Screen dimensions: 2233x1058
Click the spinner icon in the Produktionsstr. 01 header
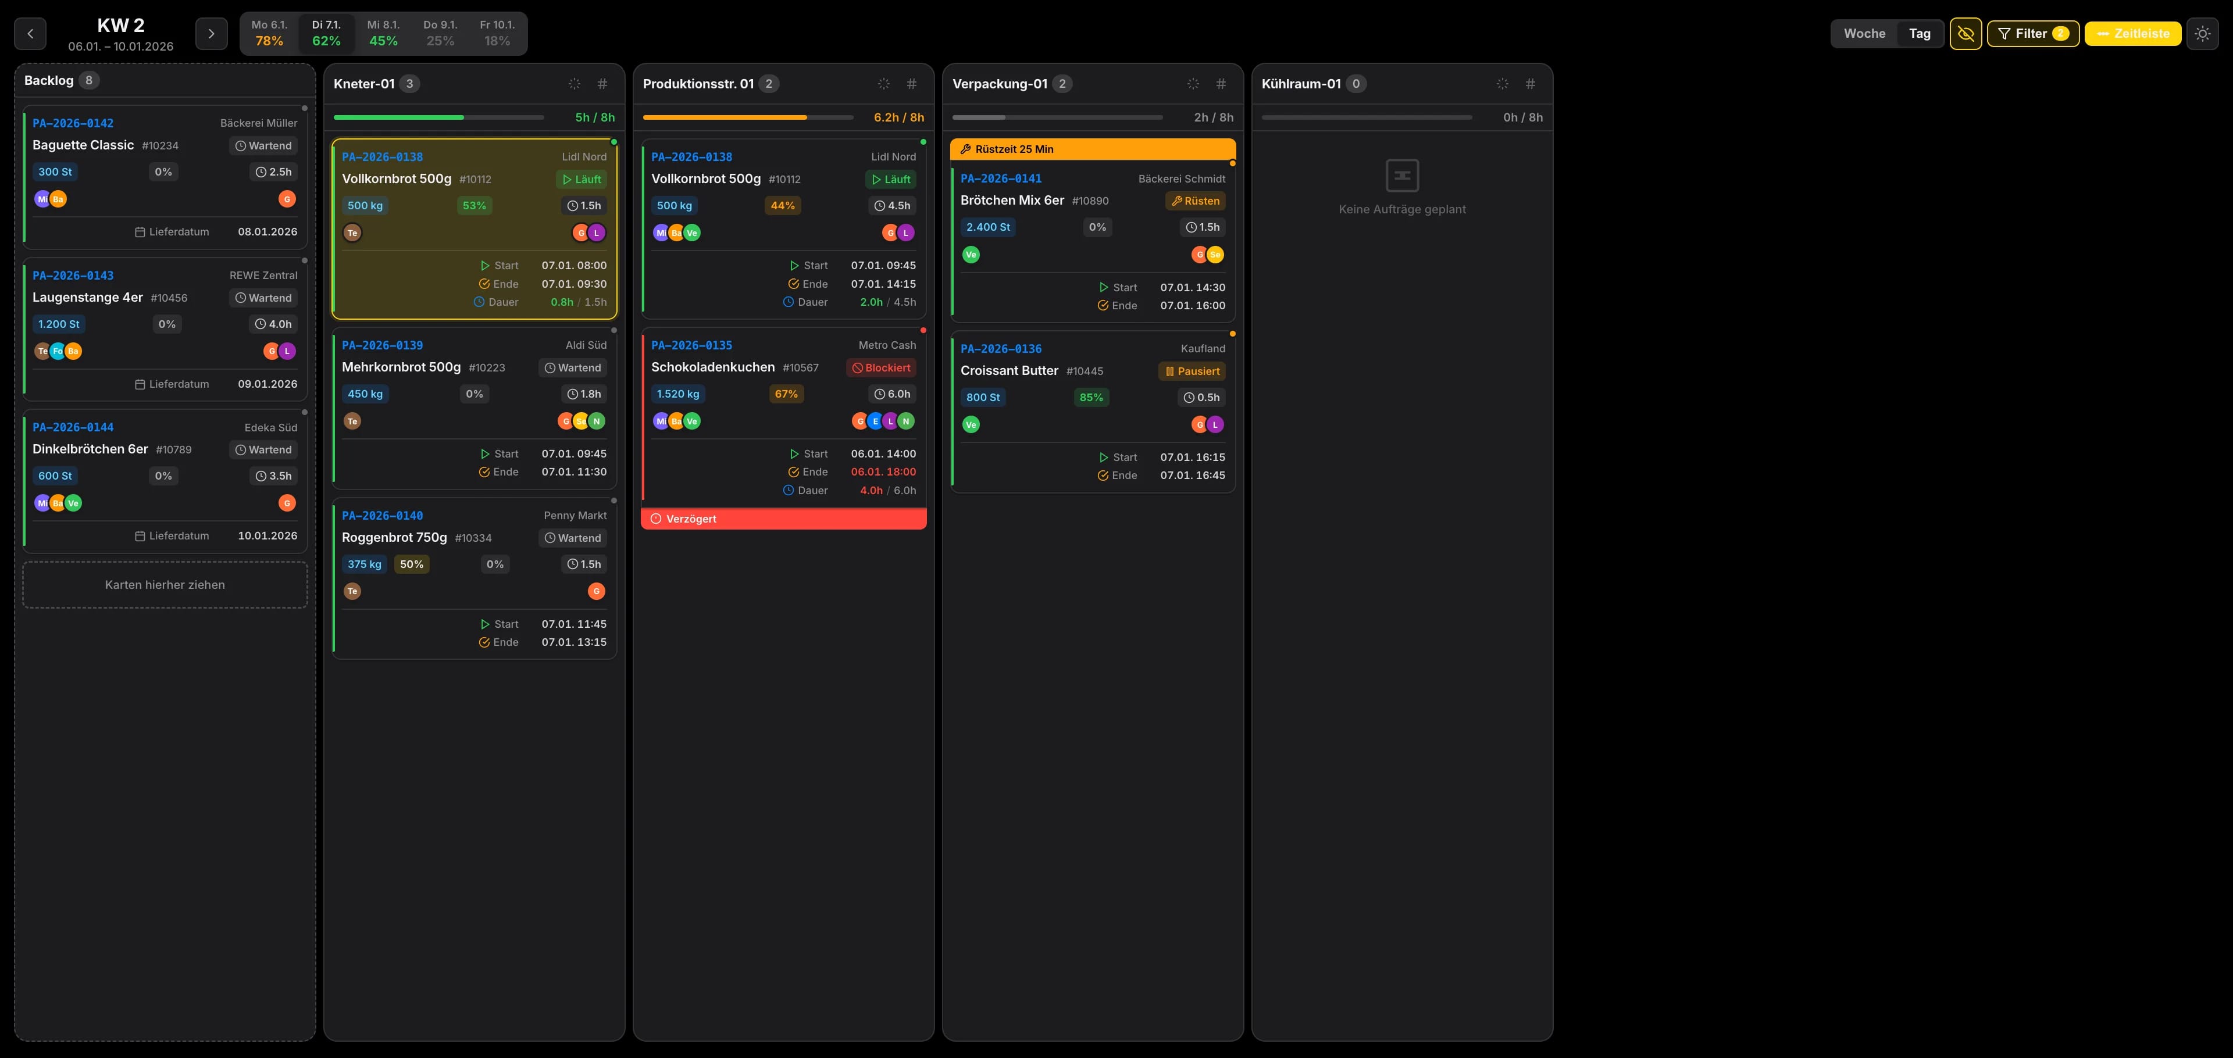click(x=883, y=83)
